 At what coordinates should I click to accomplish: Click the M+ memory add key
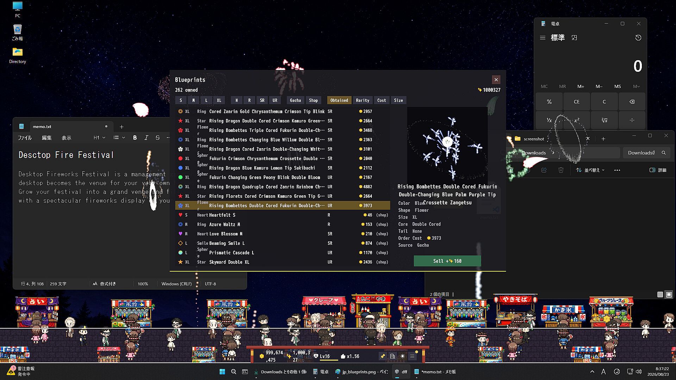point(581,87)
